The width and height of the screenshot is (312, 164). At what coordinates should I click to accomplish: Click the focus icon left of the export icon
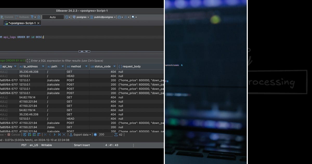(64, 135)
